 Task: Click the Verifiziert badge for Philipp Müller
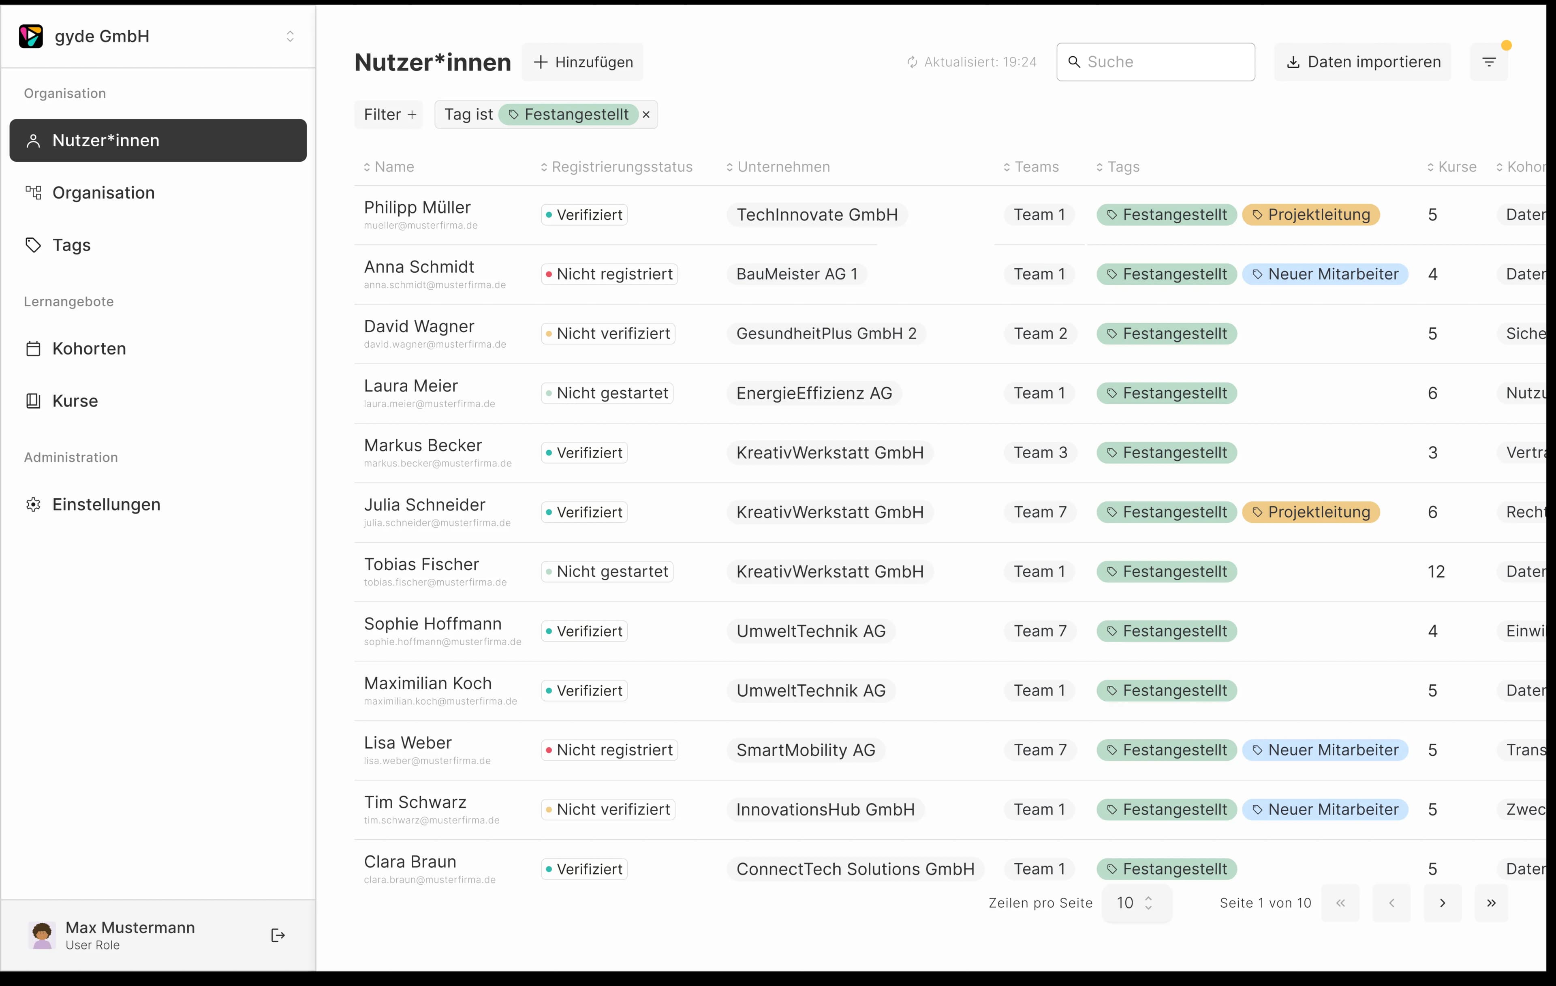[x=584, y=215]
